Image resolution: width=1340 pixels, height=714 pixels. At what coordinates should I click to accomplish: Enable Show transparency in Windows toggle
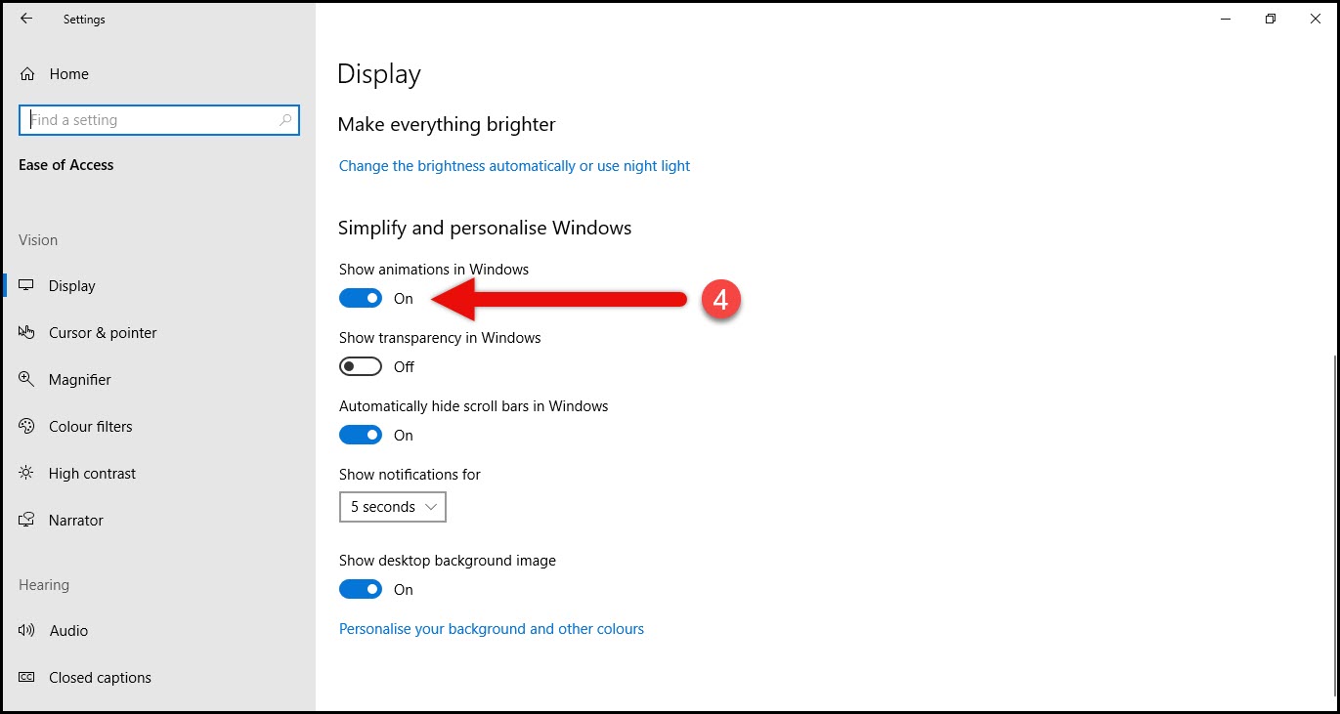[361, 367]
